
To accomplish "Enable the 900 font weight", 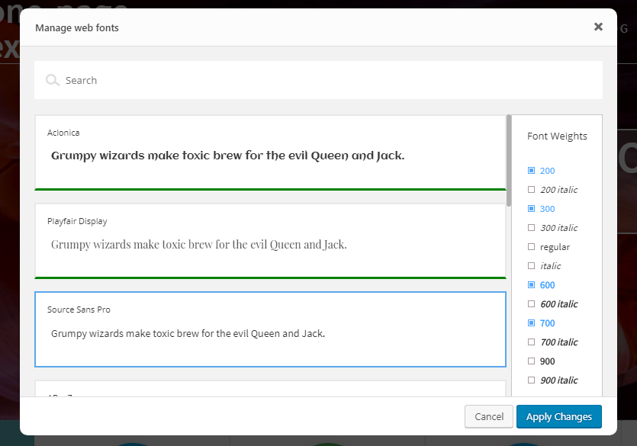I will pos(531,361).
